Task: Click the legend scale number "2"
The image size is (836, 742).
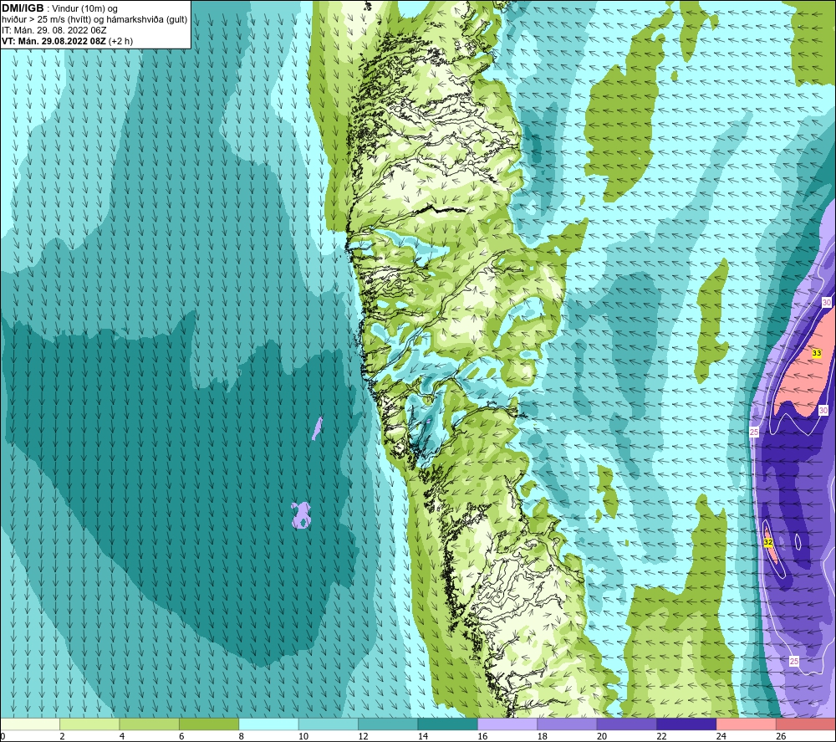Action: [x=63, y=737]
